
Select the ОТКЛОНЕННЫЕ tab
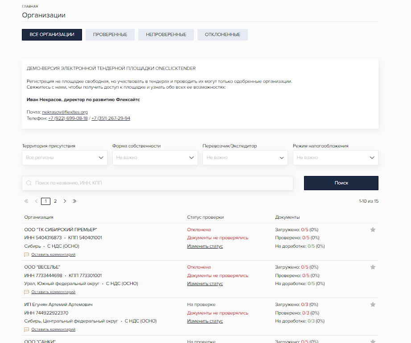pos(222,35)
